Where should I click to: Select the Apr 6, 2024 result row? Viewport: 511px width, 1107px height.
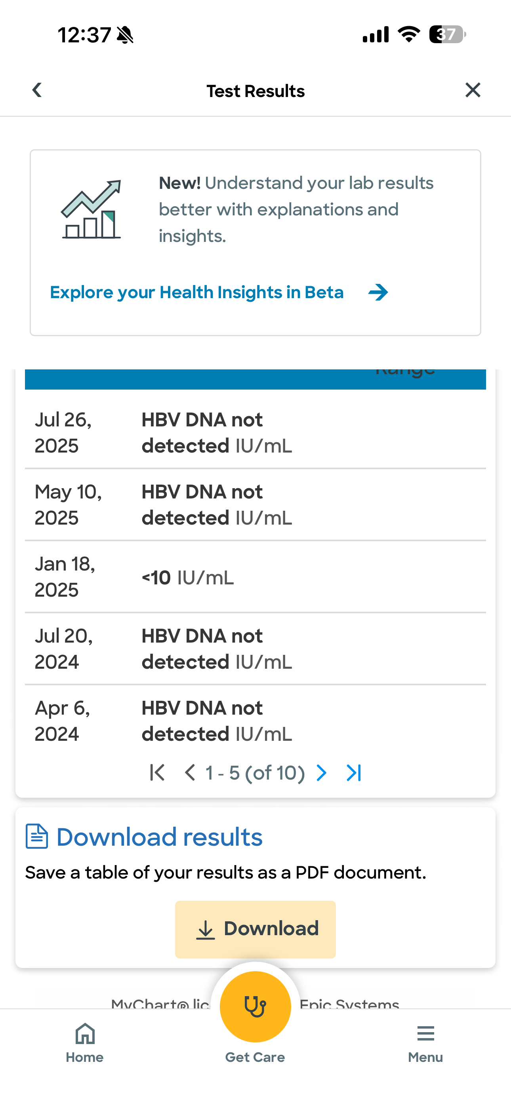click(x=255, y=721)
